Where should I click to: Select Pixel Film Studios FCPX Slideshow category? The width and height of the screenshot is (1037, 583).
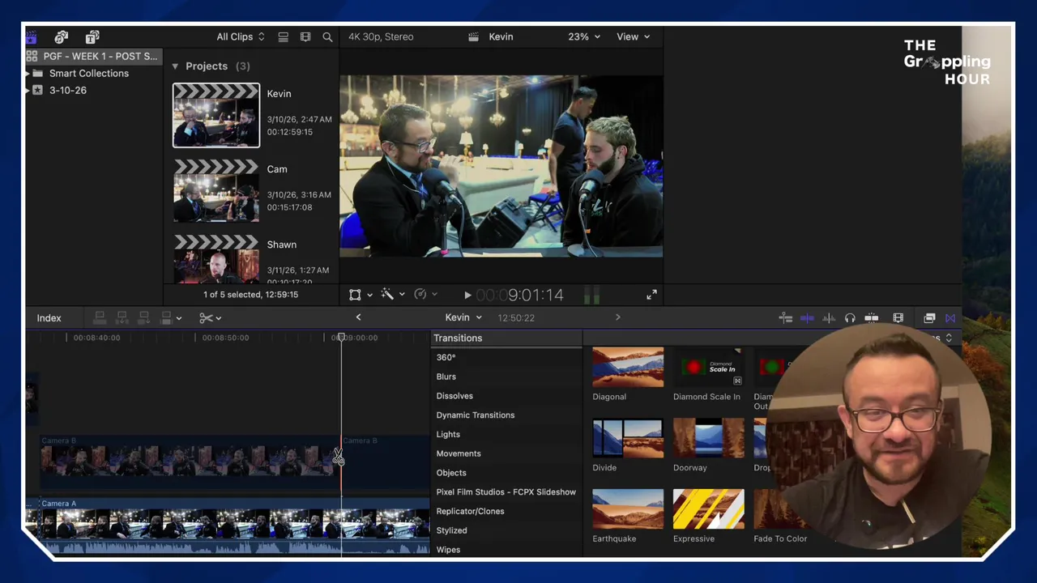click(506, 492)
